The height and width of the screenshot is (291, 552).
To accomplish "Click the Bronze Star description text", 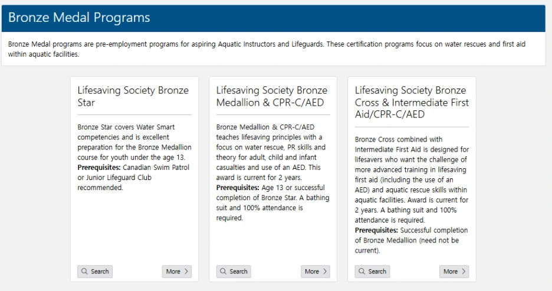I will coord(134,142).
